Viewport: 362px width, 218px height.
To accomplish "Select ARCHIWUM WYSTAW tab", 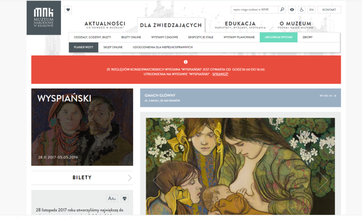I will [x=278, y=37].
